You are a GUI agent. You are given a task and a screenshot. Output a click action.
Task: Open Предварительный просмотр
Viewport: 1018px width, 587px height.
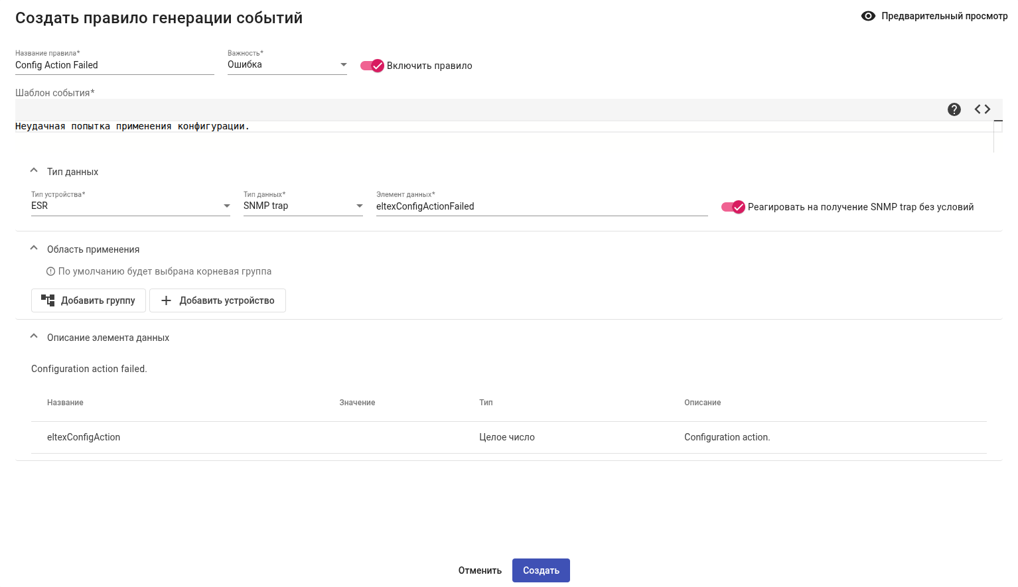944,16
